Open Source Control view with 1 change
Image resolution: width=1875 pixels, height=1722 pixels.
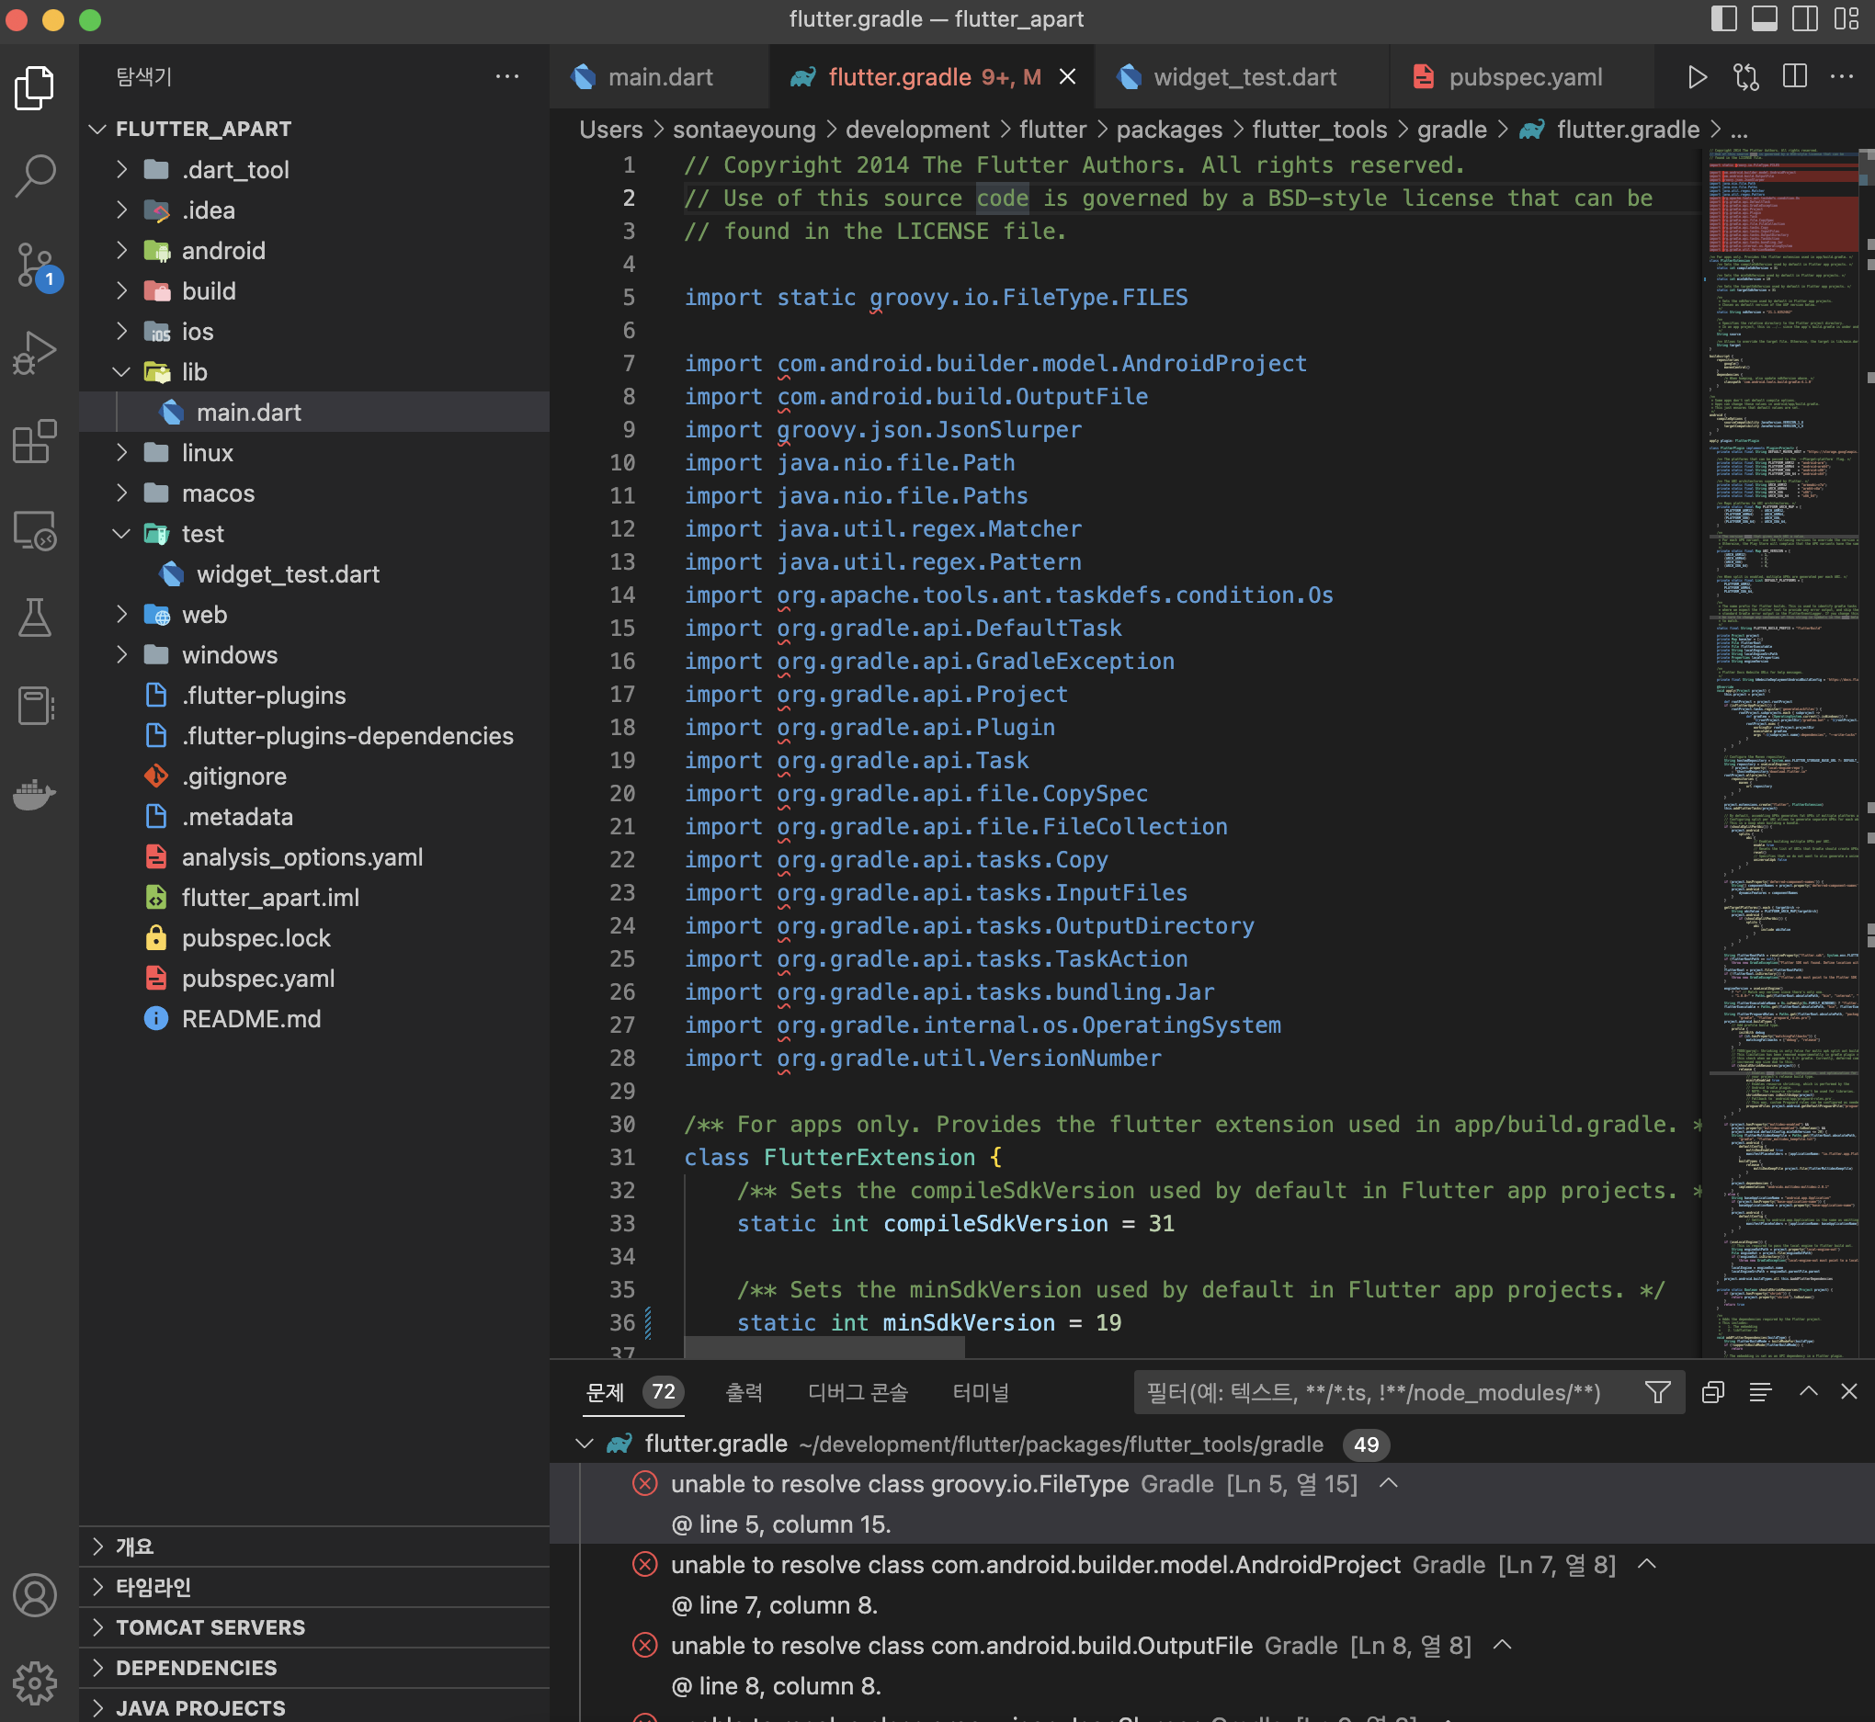[x=36, y=265]
